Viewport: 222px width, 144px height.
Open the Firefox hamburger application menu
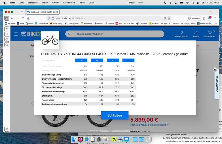coord(215,18)
